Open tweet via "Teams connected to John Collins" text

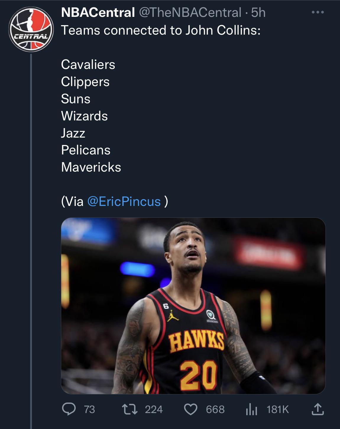point(161,30)
